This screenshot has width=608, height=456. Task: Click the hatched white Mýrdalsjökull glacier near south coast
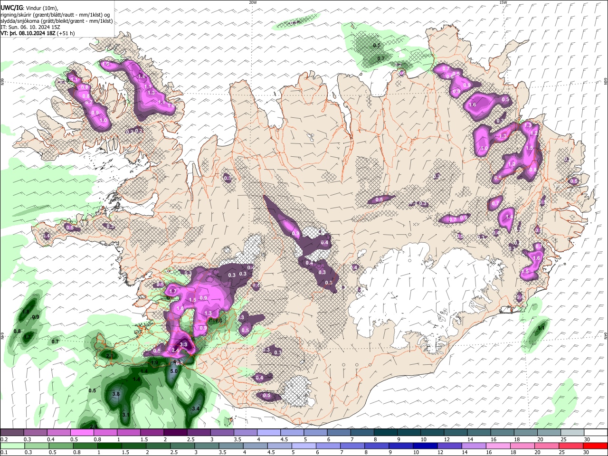point(298,390)
